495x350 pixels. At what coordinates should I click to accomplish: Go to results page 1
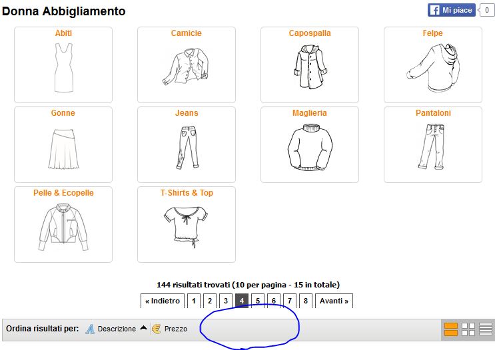click(193, 301)
